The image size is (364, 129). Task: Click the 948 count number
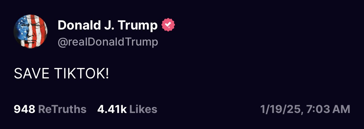click(24, 109)
